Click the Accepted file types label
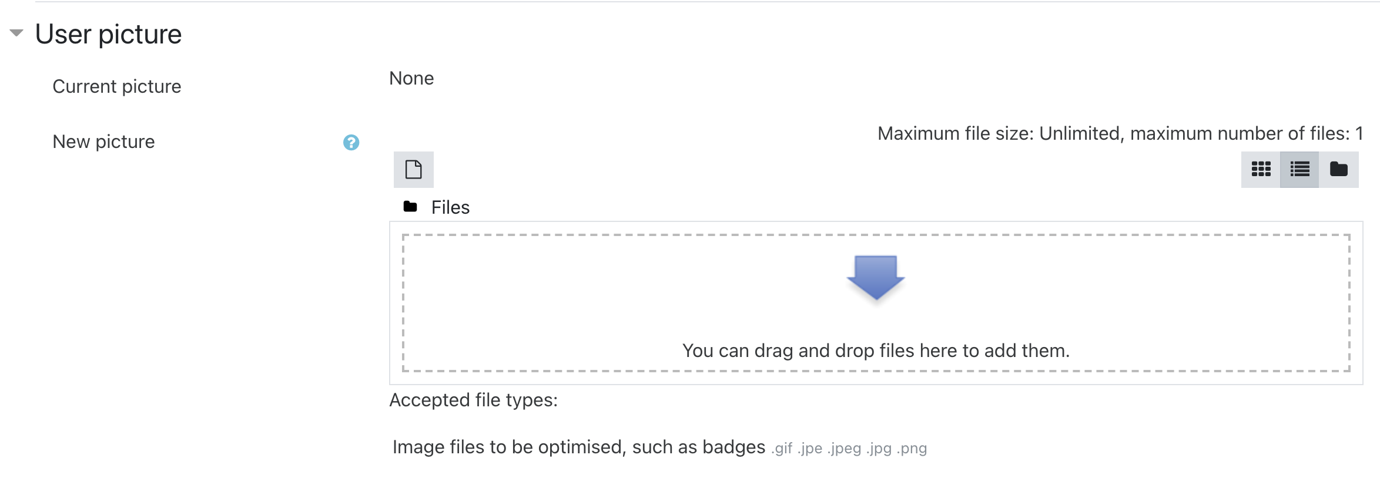The width and height of the screenshot is (1380, 485). (473, 400)
